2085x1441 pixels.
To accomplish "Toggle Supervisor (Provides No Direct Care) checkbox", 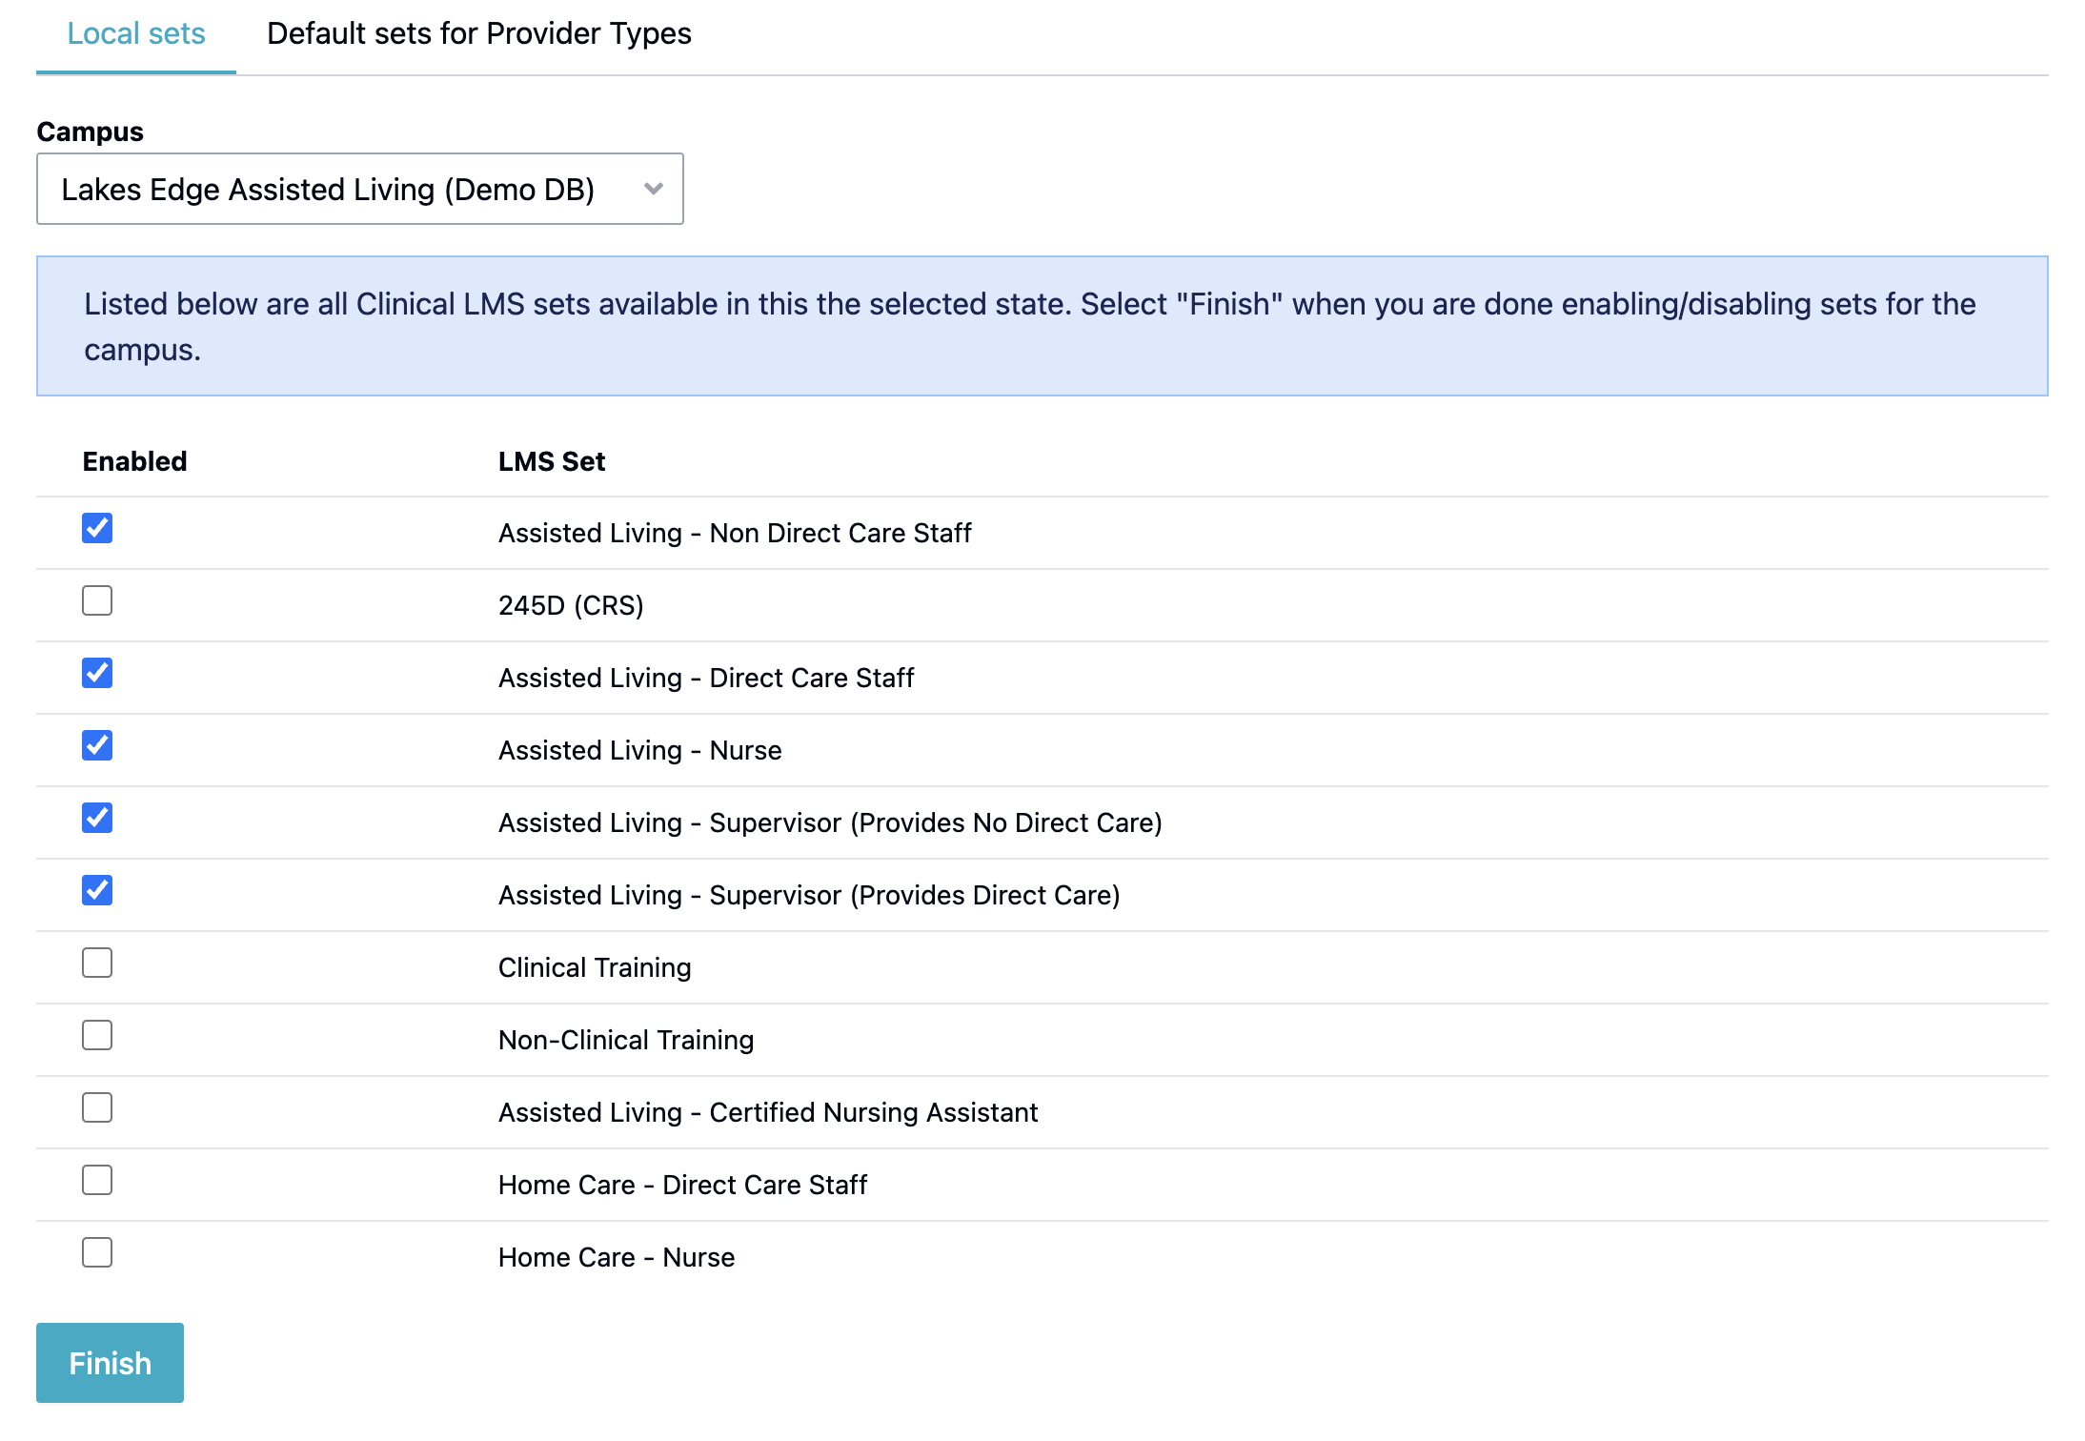I will [97, 818].
